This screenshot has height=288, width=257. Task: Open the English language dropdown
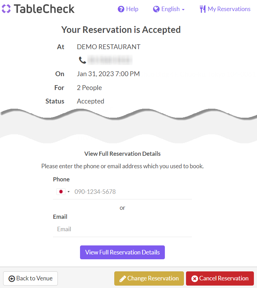tap(169, 9)
